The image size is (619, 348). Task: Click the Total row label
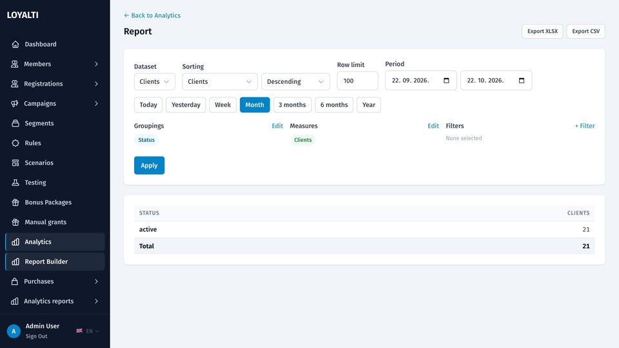[x=146, y=246]
